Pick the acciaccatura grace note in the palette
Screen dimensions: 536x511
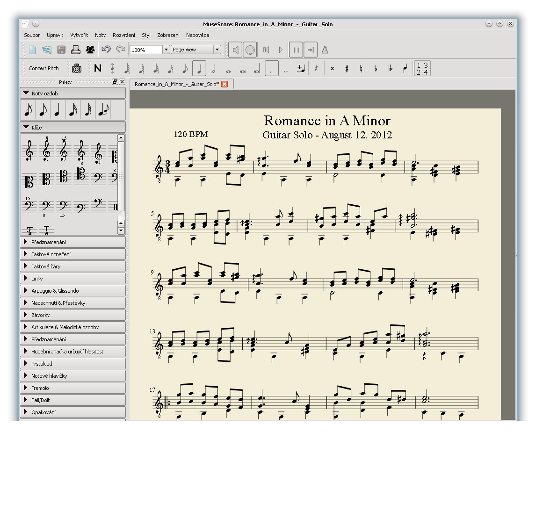29,110
